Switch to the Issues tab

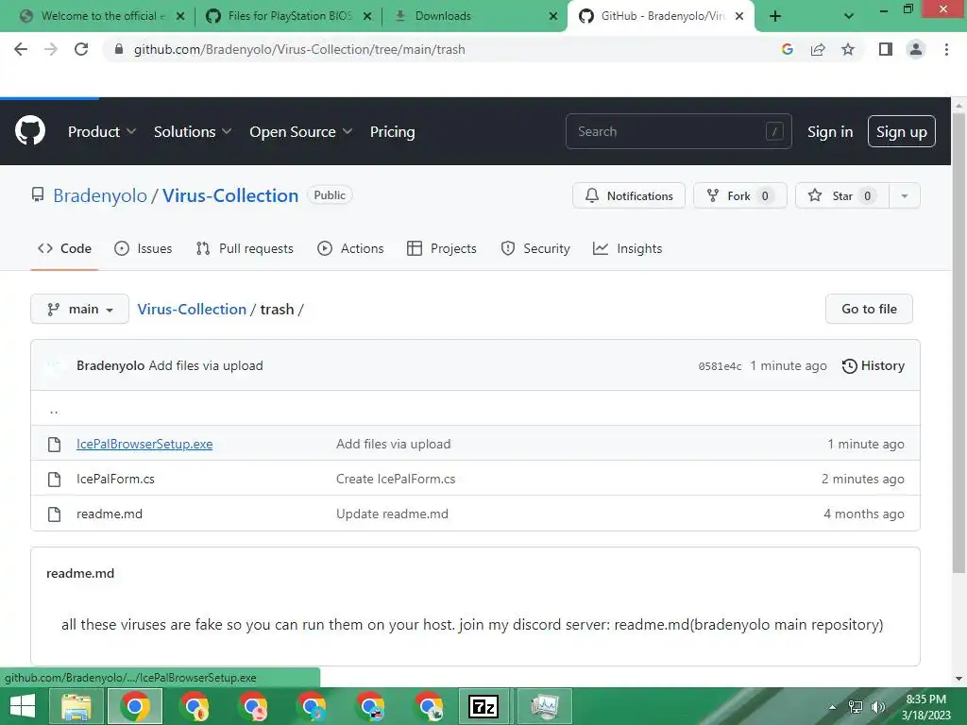pyautogui.click(x=144, y=248)
